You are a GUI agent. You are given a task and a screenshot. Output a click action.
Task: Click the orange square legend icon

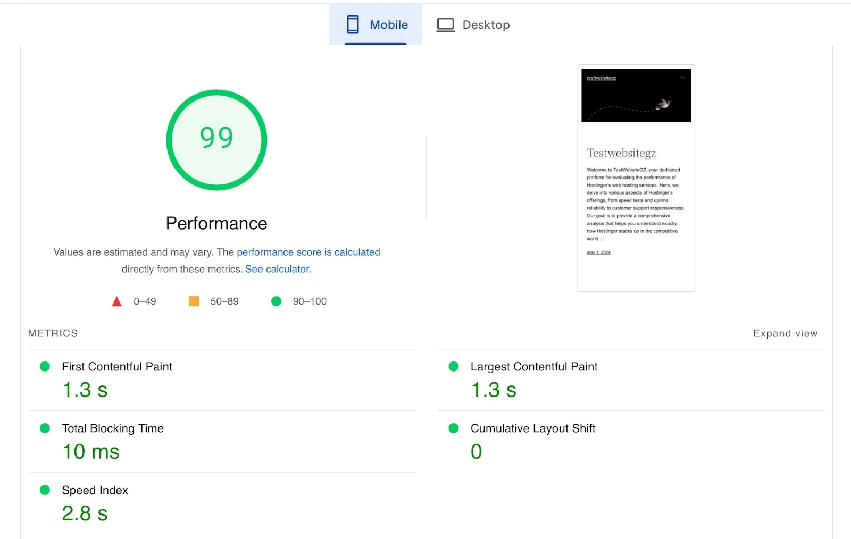point(194,301)
